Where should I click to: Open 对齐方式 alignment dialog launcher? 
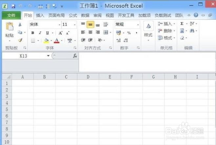pos(111,48)
